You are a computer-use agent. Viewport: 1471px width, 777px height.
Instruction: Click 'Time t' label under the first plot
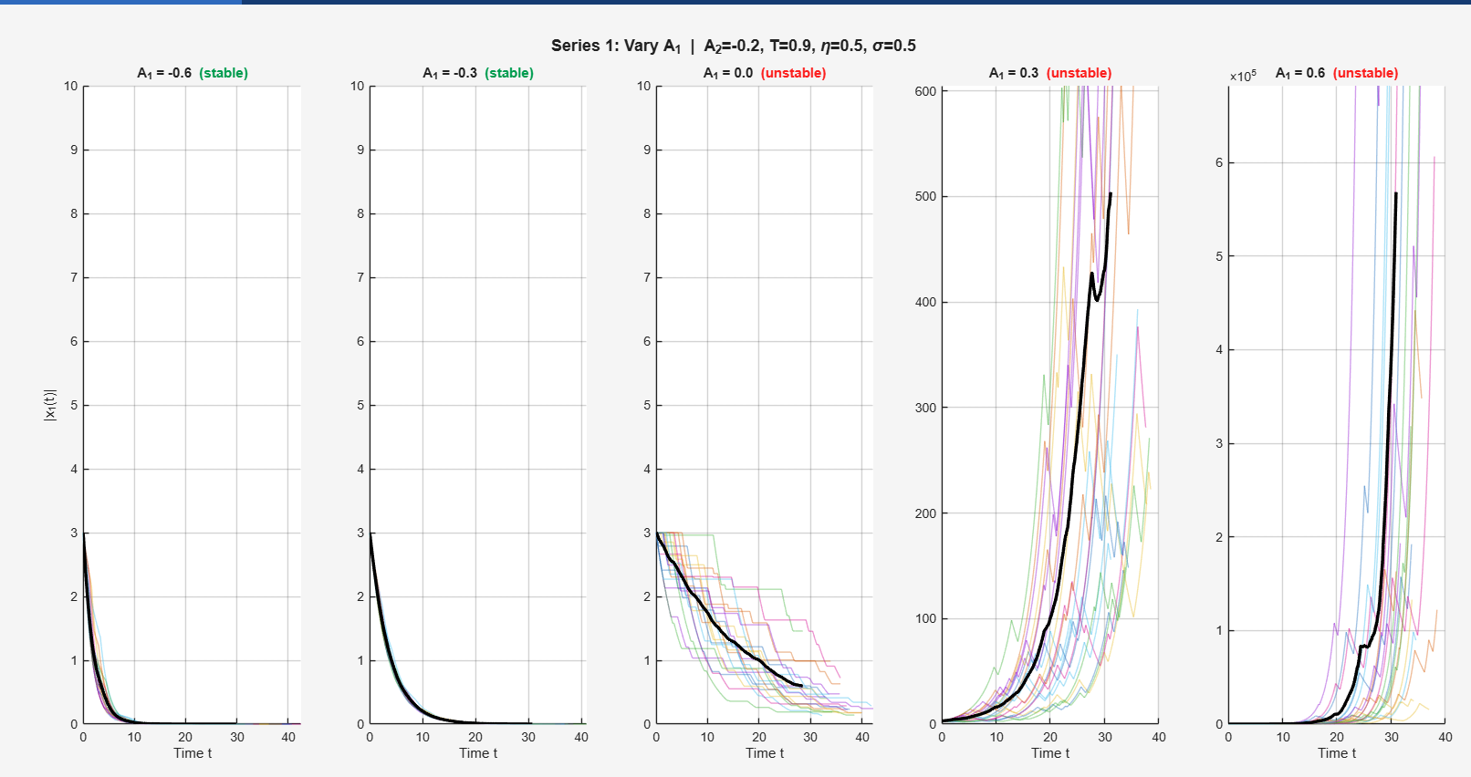[193, 753]
